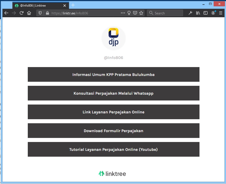Go to the Firefox Home page
226x184 pixels.
point(29,13)
